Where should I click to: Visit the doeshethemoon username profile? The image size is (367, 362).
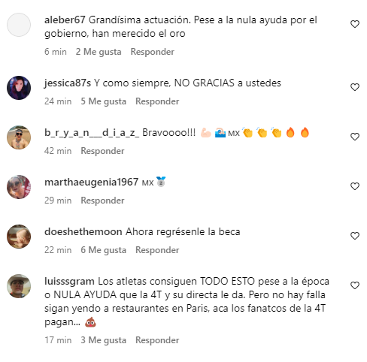[x=83, y=232]
